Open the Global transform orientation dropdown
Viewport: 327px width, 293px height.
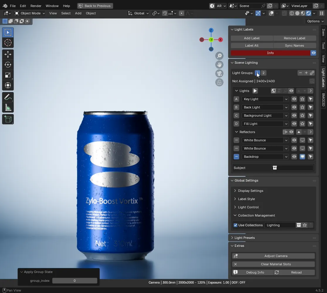tap(138, 13)
